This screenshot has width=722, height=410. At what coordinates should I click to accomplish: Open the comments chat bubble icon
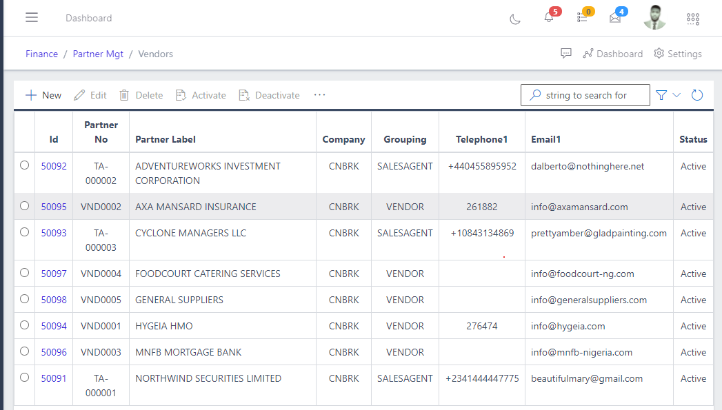566,53
